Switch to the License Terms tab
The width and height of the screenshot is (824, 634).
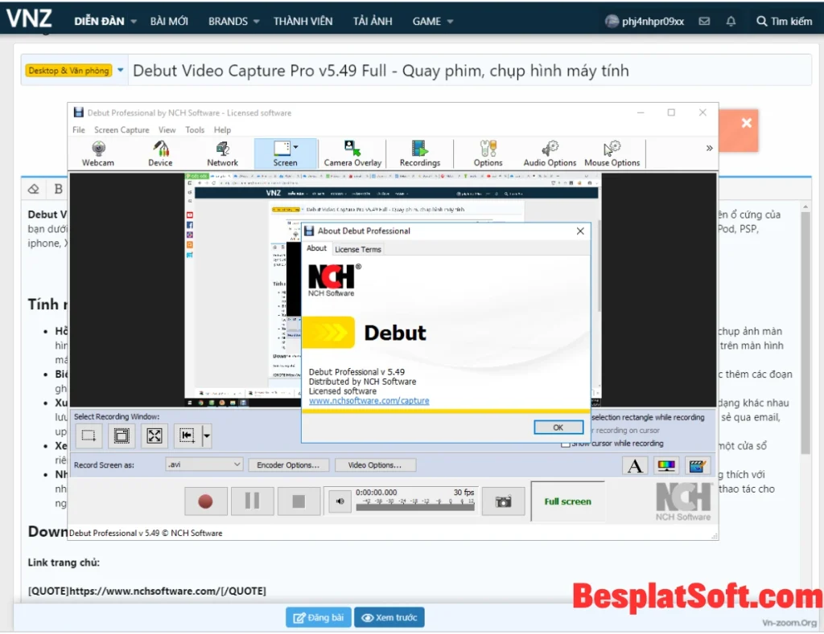pyautogui.click(x=358, y=249)
